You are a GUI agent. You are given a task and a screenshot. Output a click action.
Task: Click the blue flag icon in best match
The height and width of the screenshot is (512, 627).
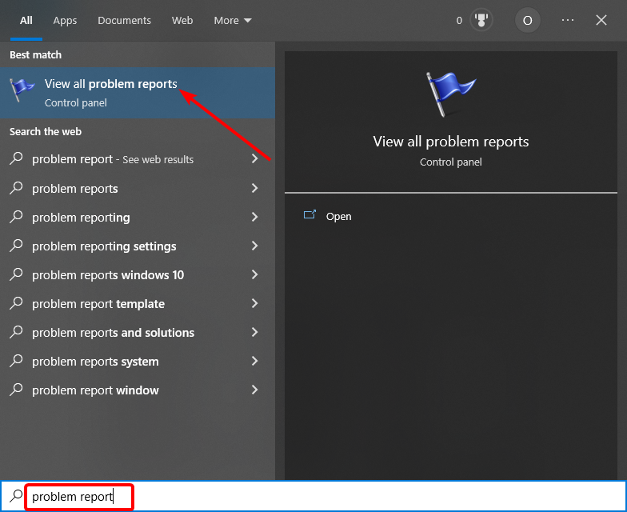[x=22, y=90]
